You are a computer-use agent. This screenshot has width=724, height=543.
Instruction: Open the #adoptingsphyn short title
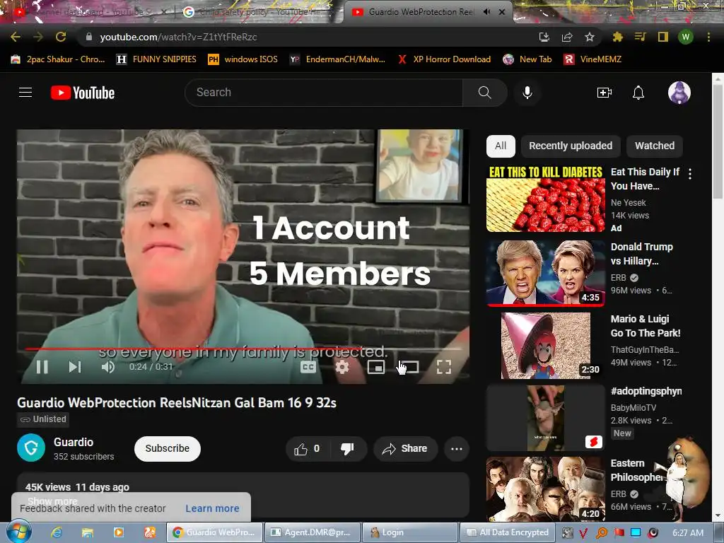646,390
